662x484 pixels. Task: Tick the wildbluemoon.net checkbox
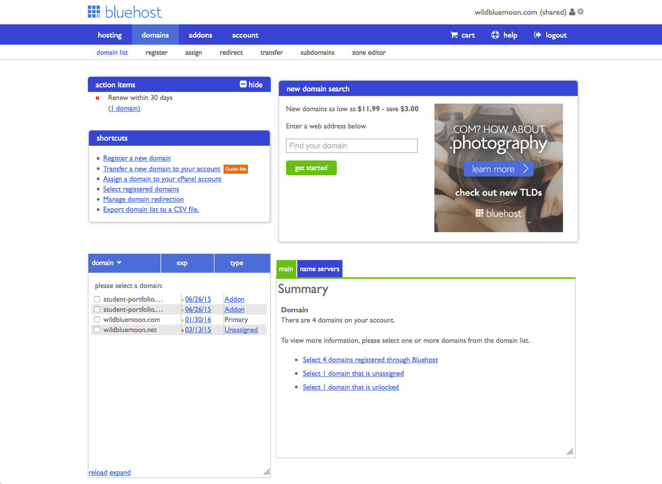click(x=97, y=330)
